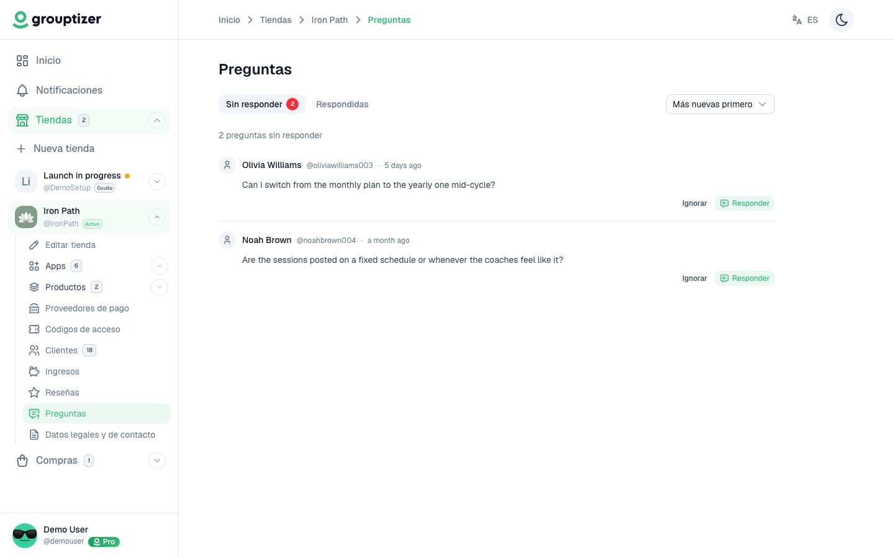Open Notificaciones with the bell icon
The width and height of the screenshot is (894, 558).
[x=22, y=91]
